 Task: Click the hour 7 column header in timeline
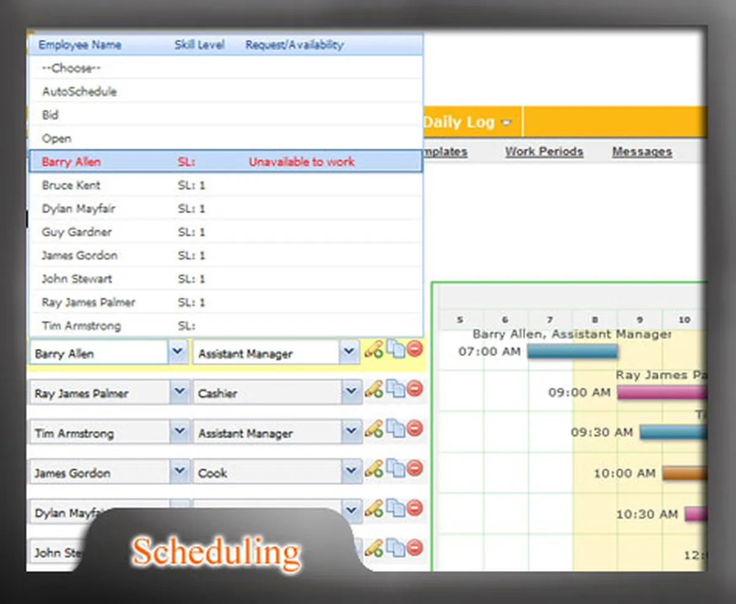click(550, 319)
